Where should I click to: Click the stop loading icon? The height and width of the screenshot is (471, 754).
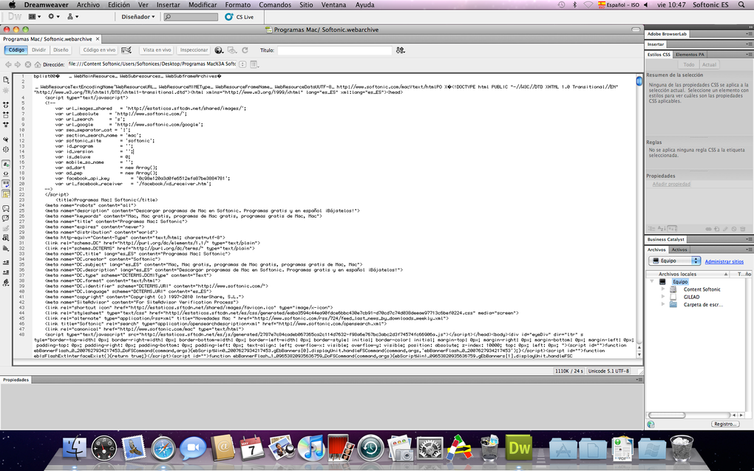pyautogui.click(x=28, y=64)
